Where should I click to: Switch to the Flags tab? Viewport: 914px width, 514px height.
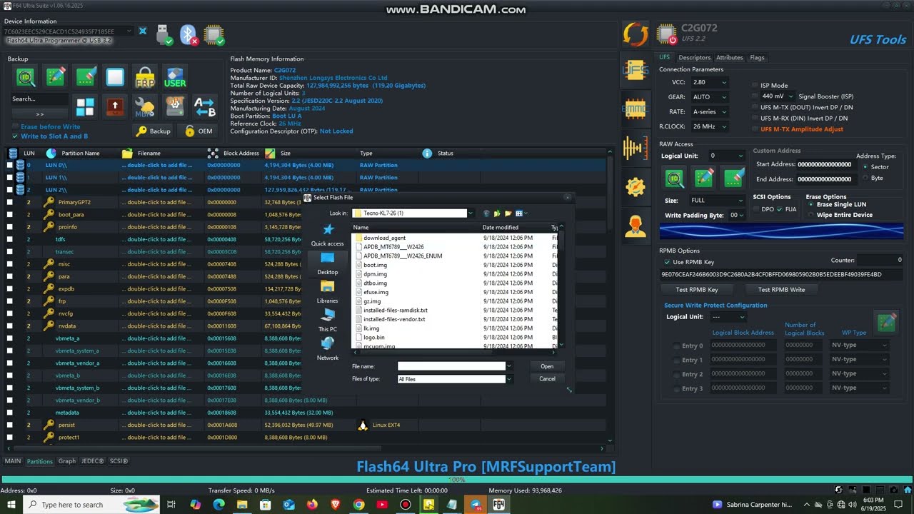[x=757, y=57]
